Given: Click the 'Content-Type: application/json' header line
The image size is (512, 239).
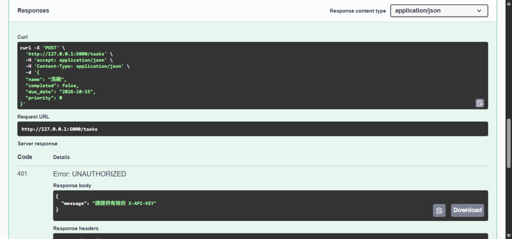Looking at the screenshot, I should pos(77,66).
